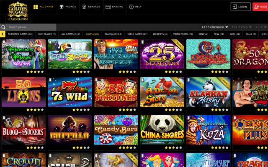The width and height of the screenshot is (268, 167).
Task: Click the Rewards ribbon icon
Action: point(84,7)
